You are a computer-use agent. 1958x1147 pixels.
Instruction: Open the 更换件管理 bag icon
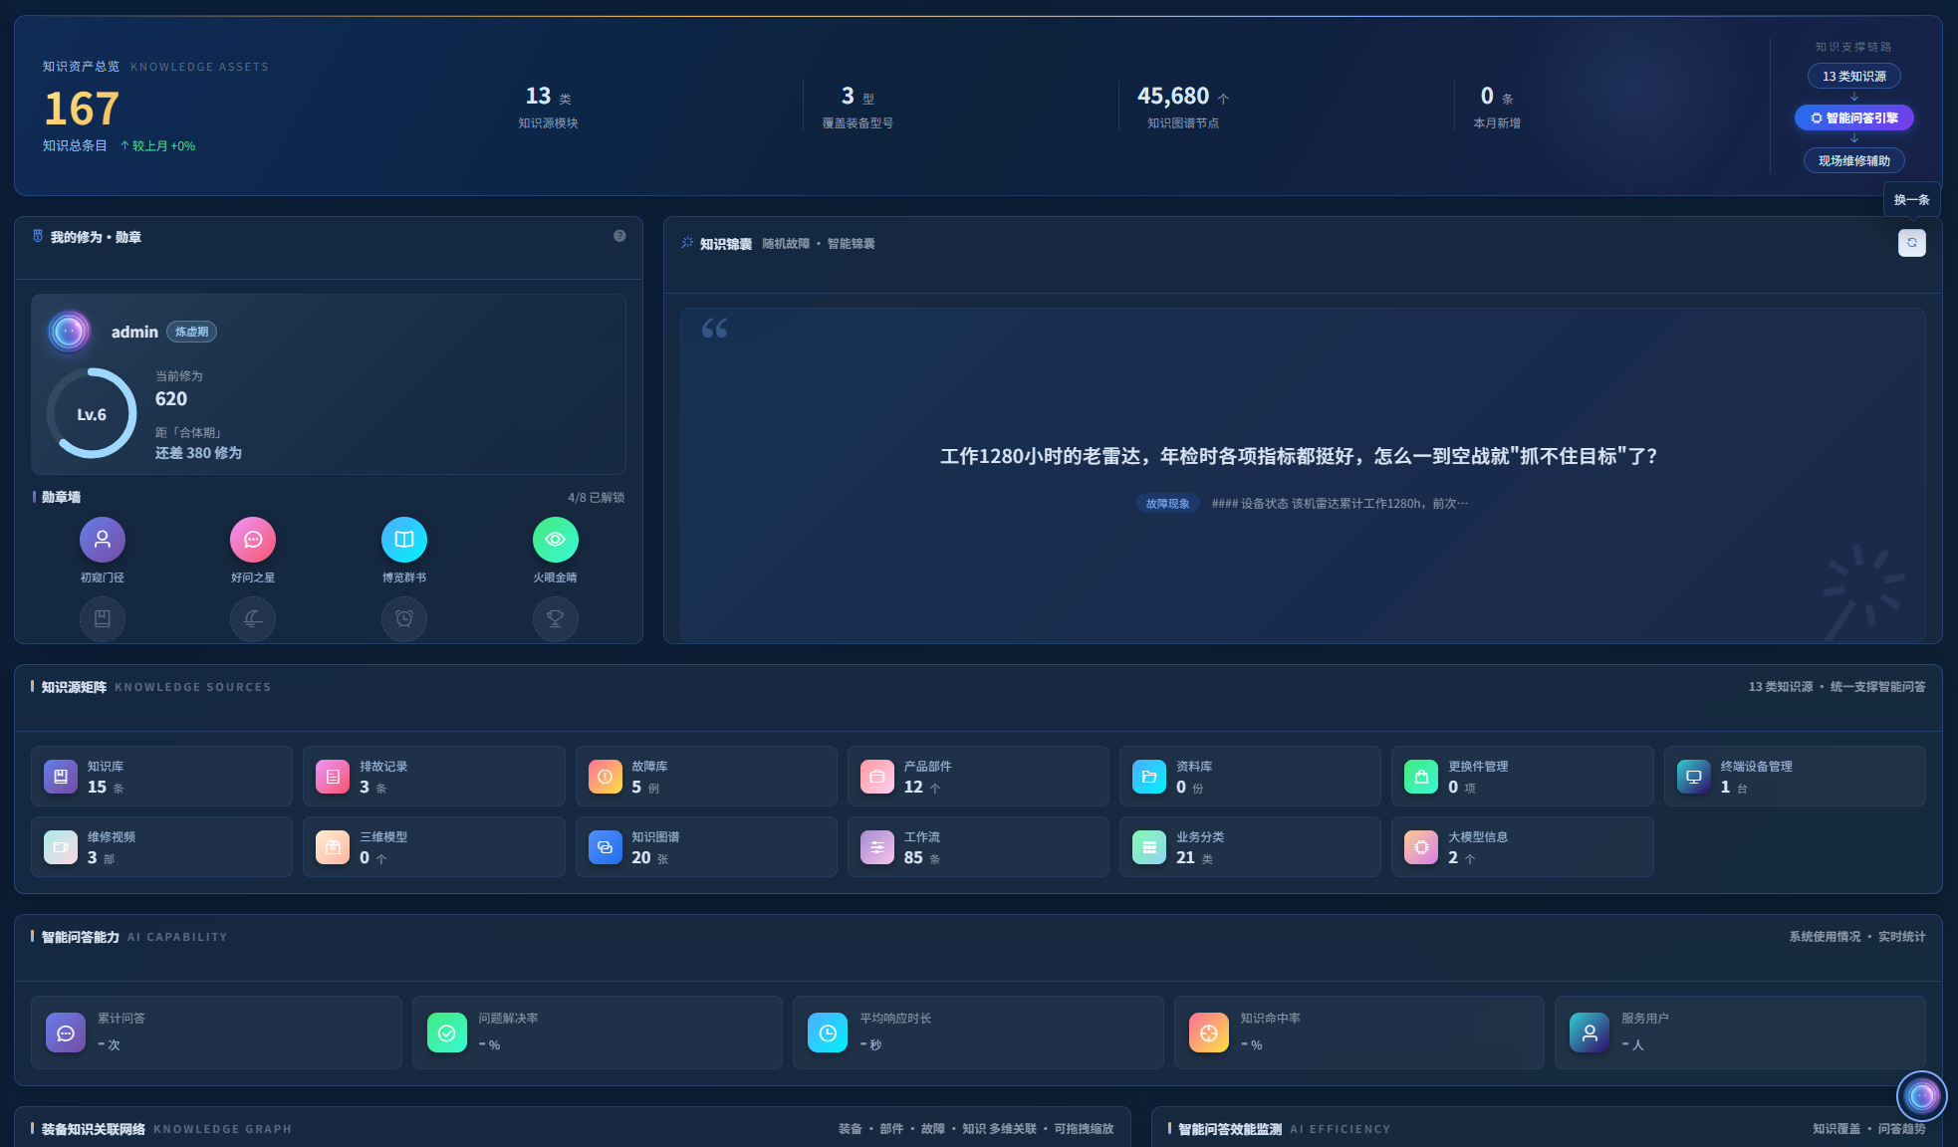[1421, 777]
